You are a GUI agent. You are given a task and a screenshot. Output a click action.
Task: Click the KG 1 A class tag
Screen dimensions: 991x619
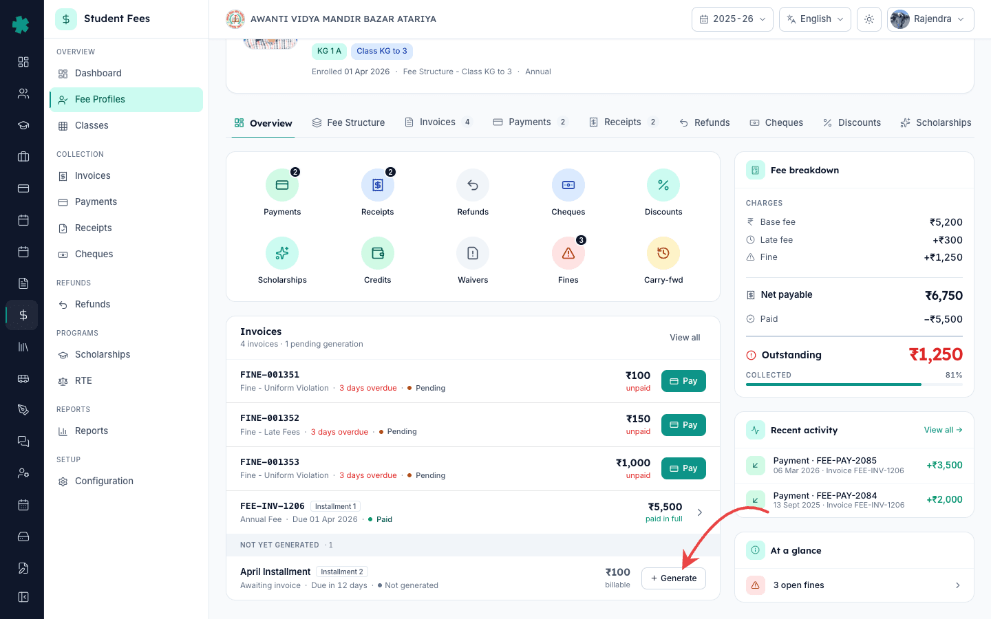point(329,51)
